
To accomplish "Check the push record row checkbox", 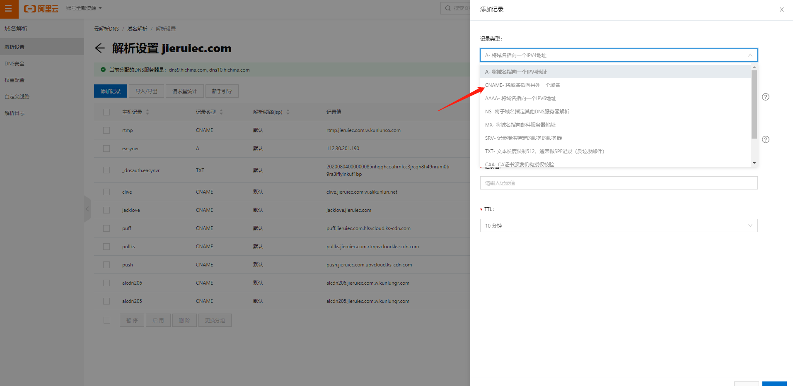I will pos(106,265).
